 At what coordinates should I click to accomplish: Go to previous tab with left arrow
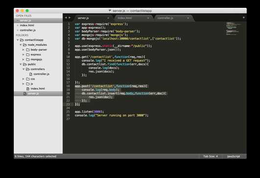pos(66,18)
